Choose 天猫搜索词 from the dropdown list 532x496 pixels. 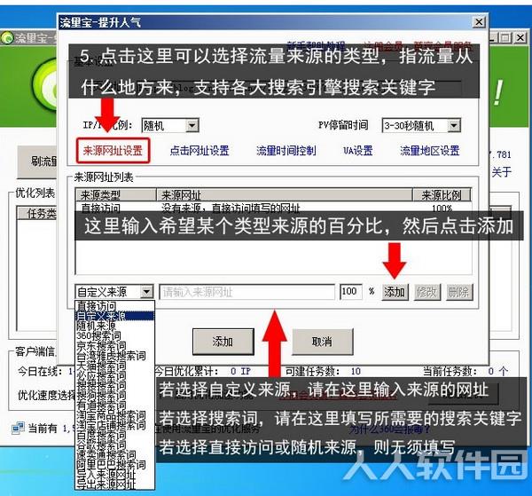[x=115, y=366]
